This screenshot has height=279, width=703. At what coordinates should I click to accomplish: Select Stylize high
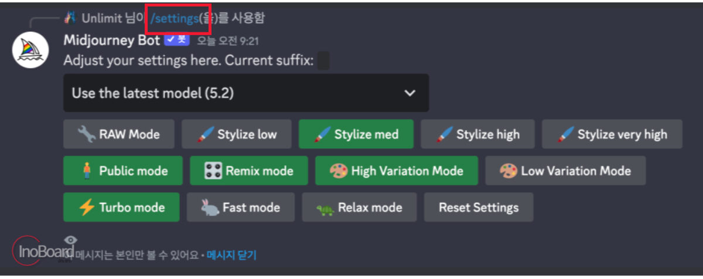478,134
